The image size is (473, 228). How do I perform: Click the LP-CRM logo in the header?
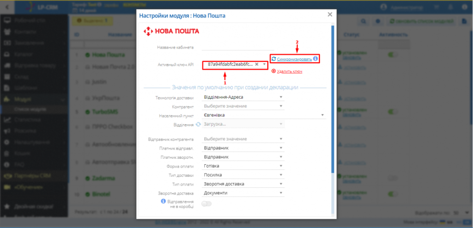tap(41, 6)
